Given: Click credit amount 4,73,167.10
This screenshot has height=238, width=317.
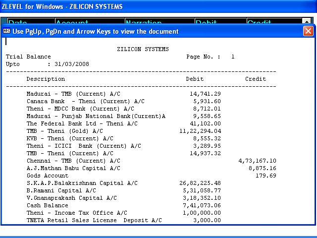Looking at the screenshot, I should pos(258,161).
